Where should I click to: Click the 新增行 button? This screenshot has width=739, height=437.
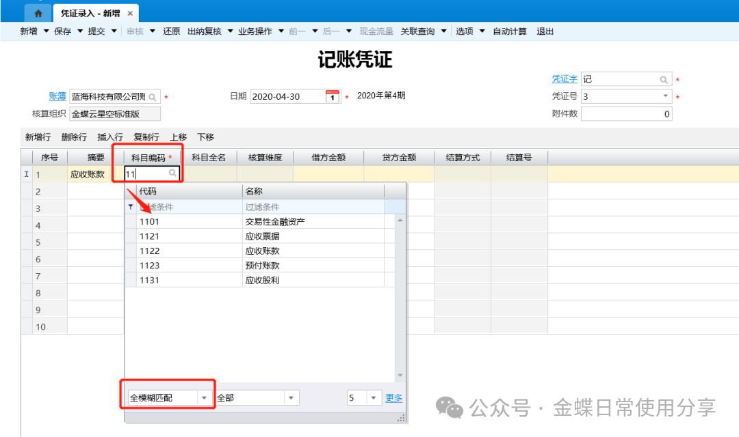tap(38, 137)
